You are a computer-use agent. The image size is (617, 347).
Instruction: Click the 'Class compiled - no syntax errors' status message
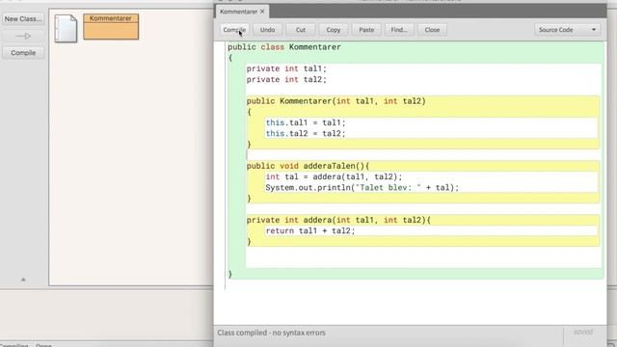pos(272,333)
